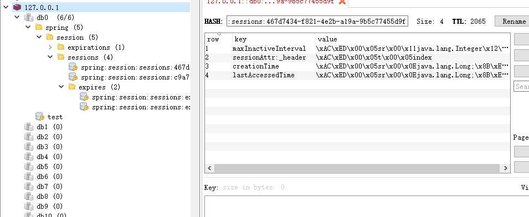The height and width of the screenshot is (217, 529).
Task: Click the key icon of sessions:467d entry
Action: click(73, 67)
